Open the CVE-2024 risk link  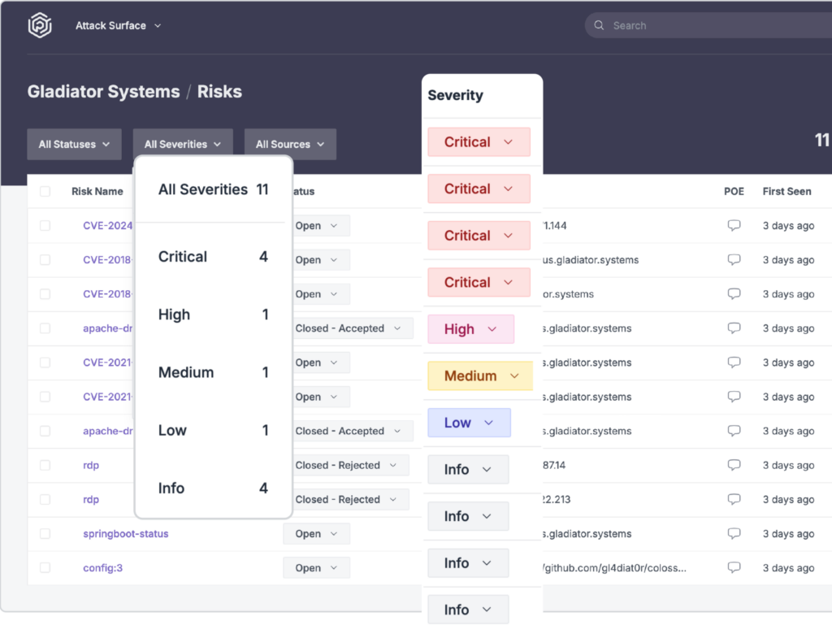pyautogui.click(x=108, y=226)
